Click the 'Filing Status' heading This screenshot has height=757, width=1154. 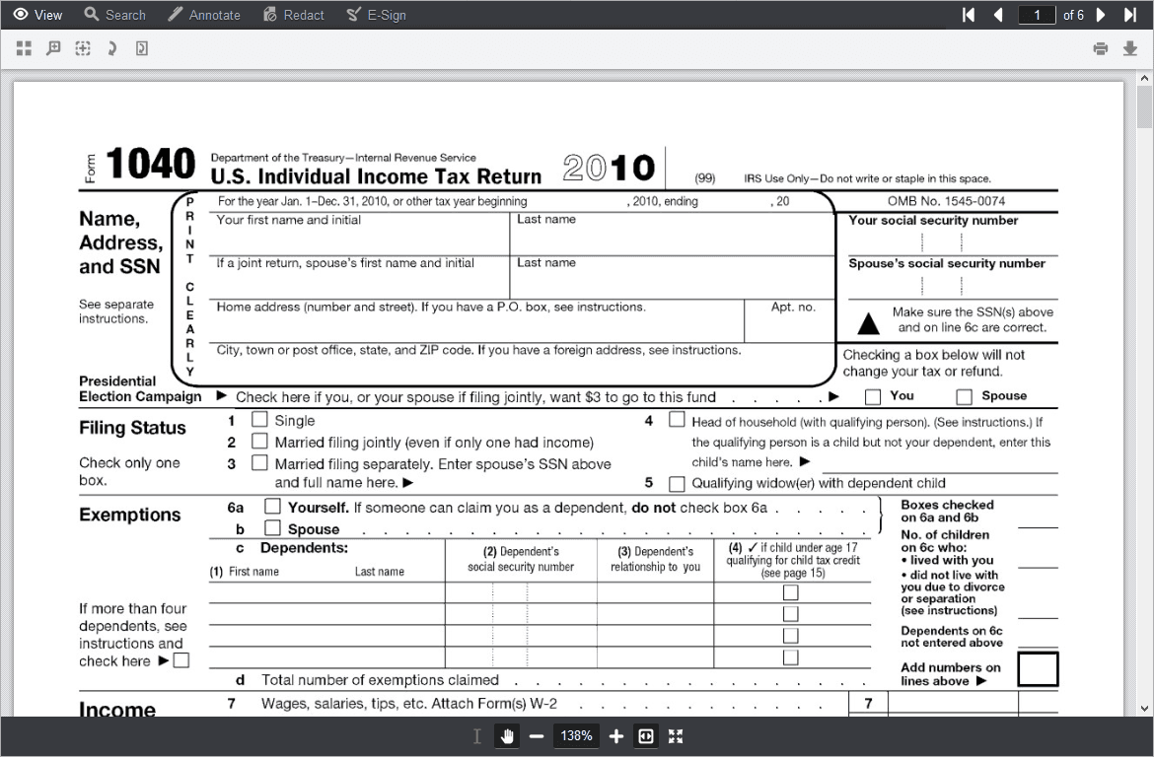click(132, 428)
